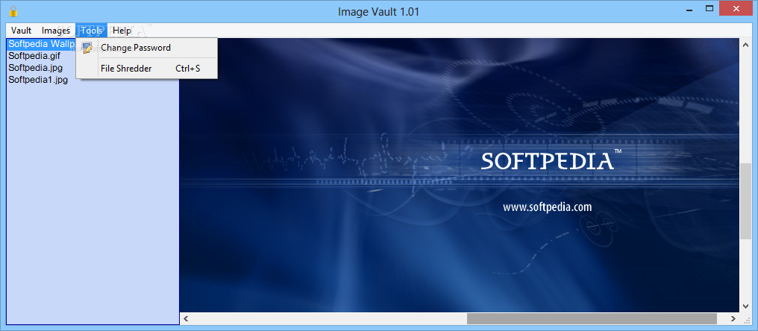Click the horizontal scrollbar thumb
The image size is (758, 331).
click(x=592, y=318)
